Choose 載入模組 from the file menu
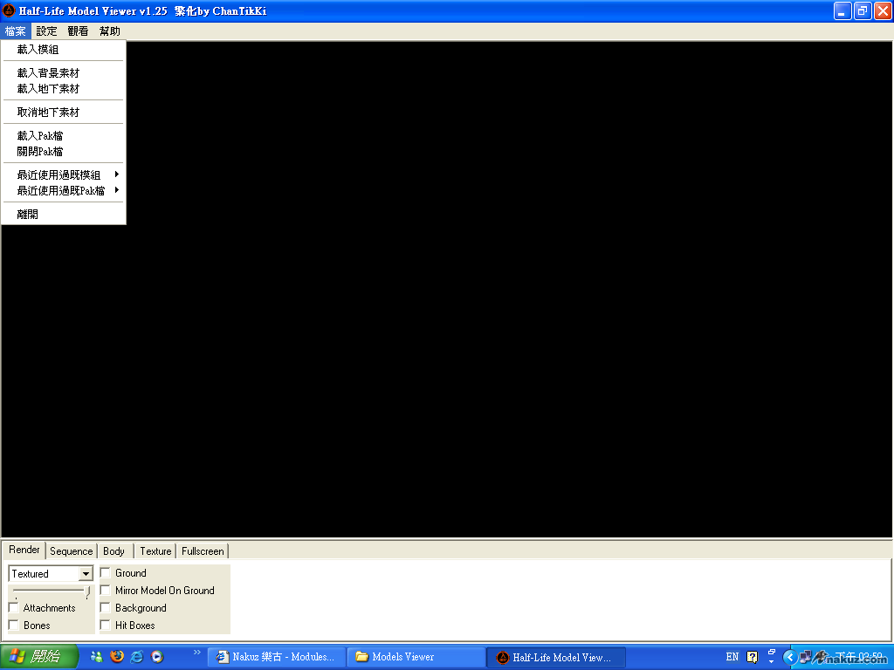 (x=63, y=50)
